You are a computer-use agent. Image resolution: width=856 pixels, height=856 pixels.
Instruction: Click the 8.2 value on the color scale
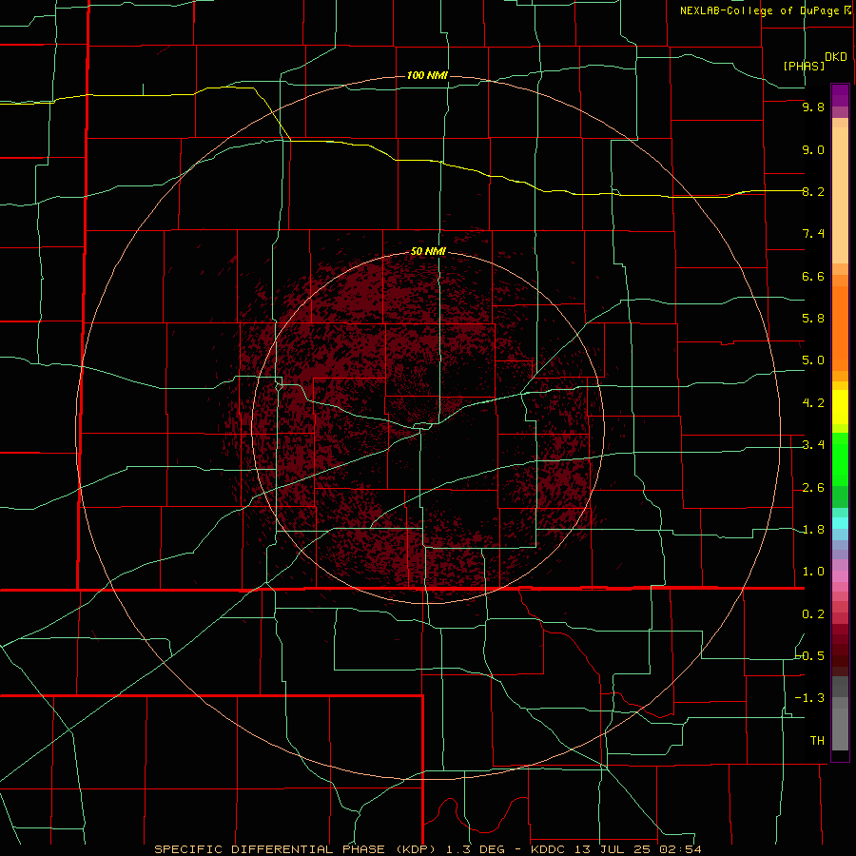click(813, 191)
